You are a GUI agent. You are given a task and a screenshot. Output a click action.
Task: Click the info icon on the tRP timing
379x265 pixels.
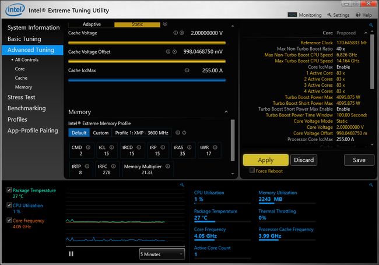pos(163,147)
